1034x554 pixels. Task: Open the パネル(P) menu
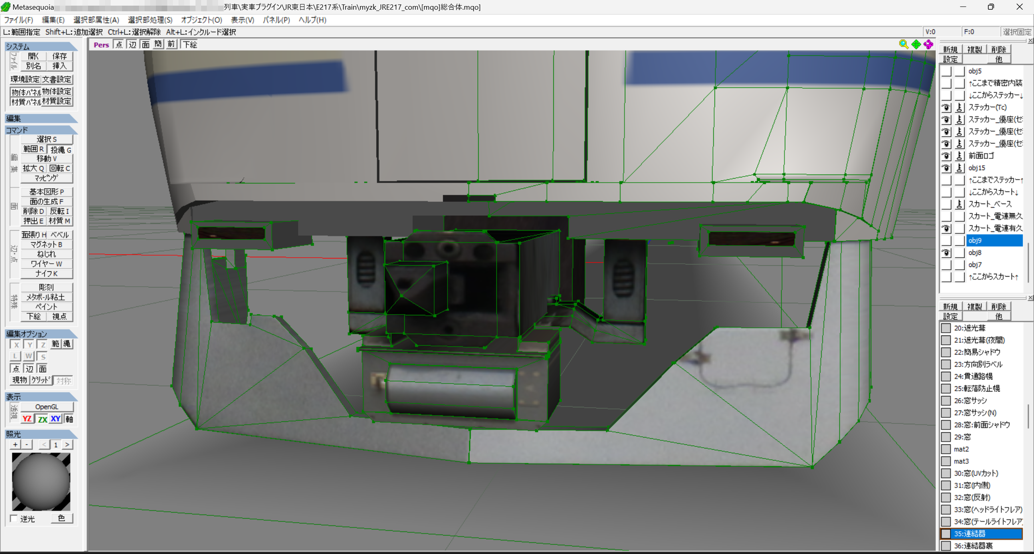[276, 20]
